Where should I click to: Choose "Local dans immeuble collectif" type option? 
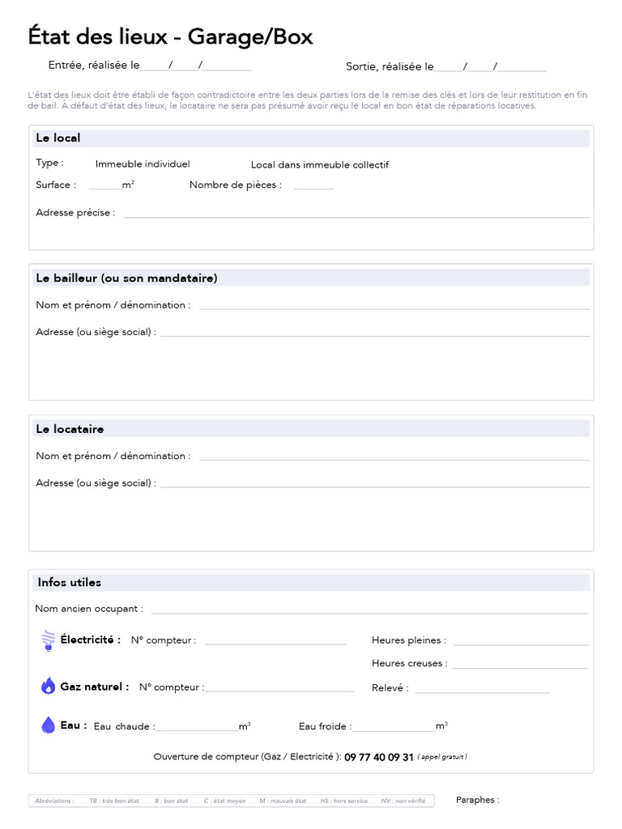click(319, 165)
